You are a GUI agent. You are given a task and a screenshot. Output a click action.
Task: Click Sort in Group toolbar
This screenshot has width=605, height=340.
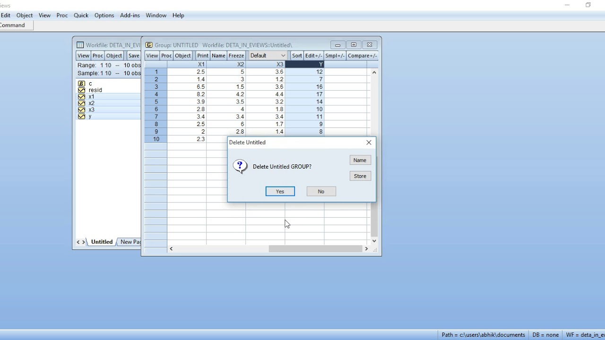pyautogui.click(x=297, y=56)
